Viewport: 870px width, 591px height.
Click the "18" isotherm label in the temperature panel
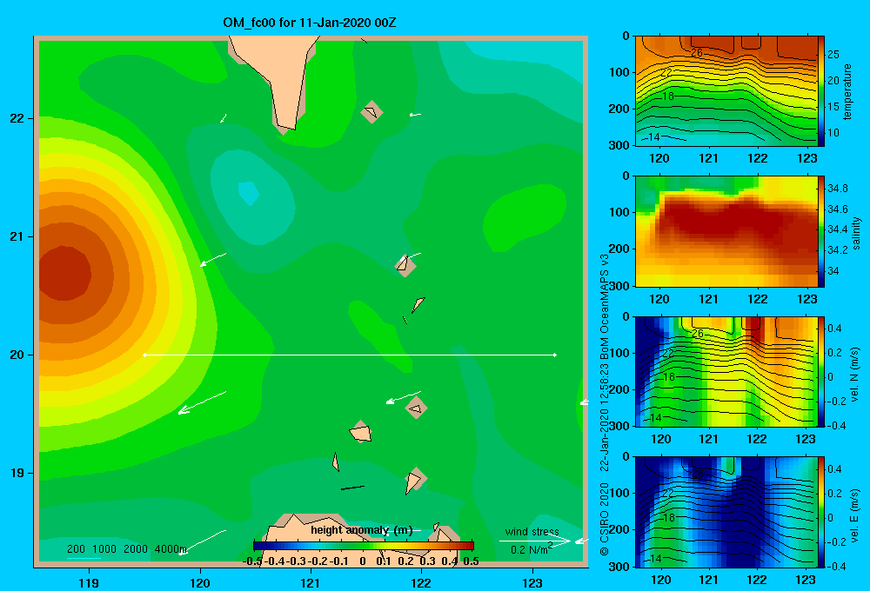coord(668,96)
